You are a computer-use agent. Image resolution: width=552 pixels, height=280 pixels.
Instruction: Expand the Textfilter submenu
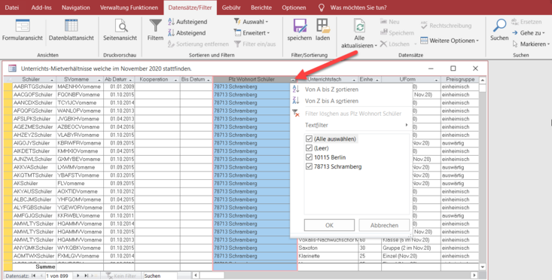point(356,125)
